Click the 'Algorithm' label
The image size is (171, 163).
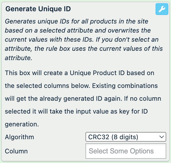19,137
